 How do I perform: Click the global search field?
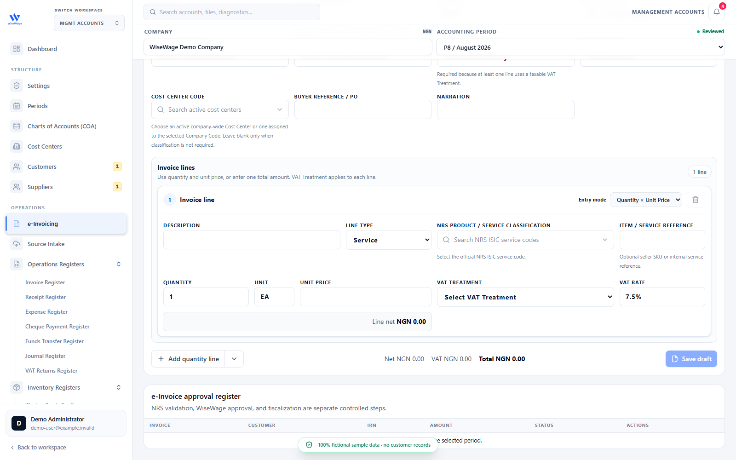(232, 12)
